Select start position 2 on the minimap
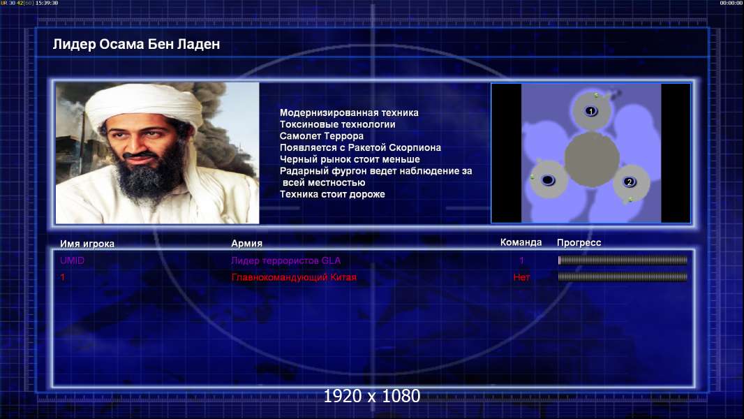This screenshot has height=419, width=744. coord(629,182)
